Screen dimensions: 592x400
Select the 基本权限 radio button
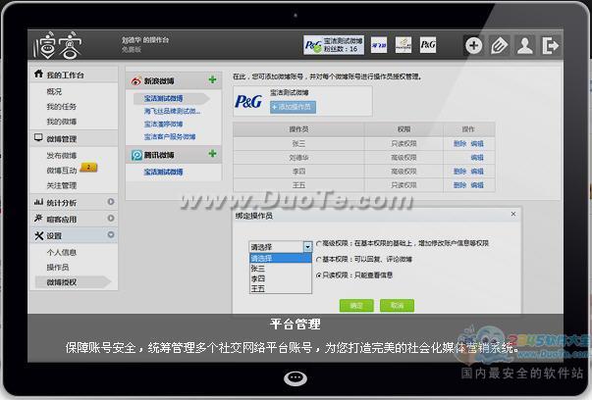tap(319, 260)
